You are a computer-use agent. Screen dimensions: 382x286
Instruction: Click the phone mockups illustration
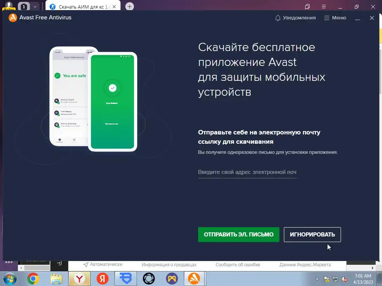[x=93, y=99]
